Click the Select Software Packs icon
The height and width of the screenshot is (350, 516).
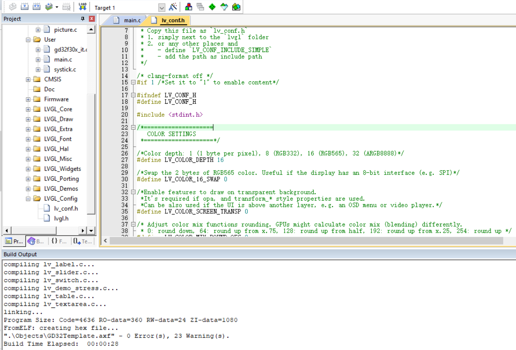[x=224, y=7]
